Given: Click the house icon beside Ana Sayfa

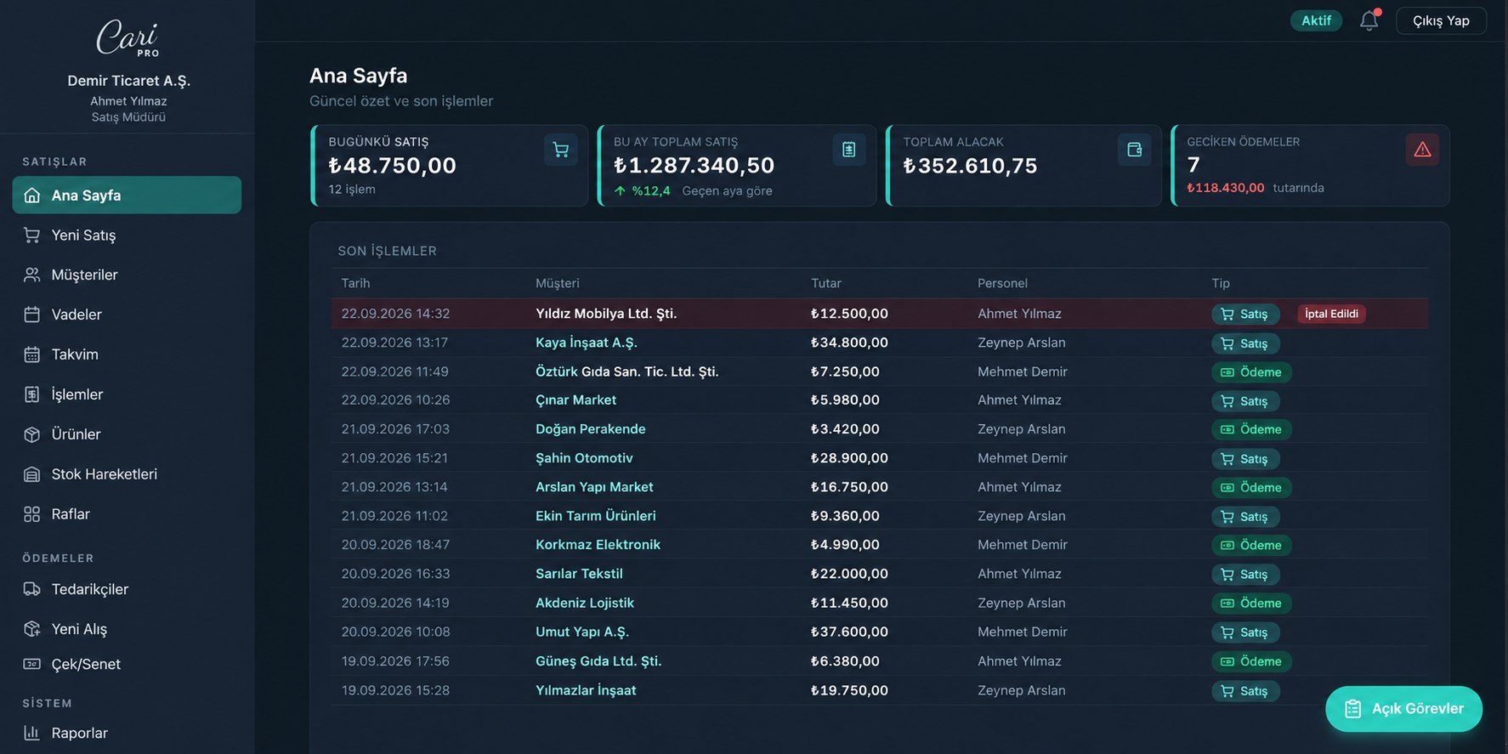Looking at the screenshot, I should click(x=32, y=196).
